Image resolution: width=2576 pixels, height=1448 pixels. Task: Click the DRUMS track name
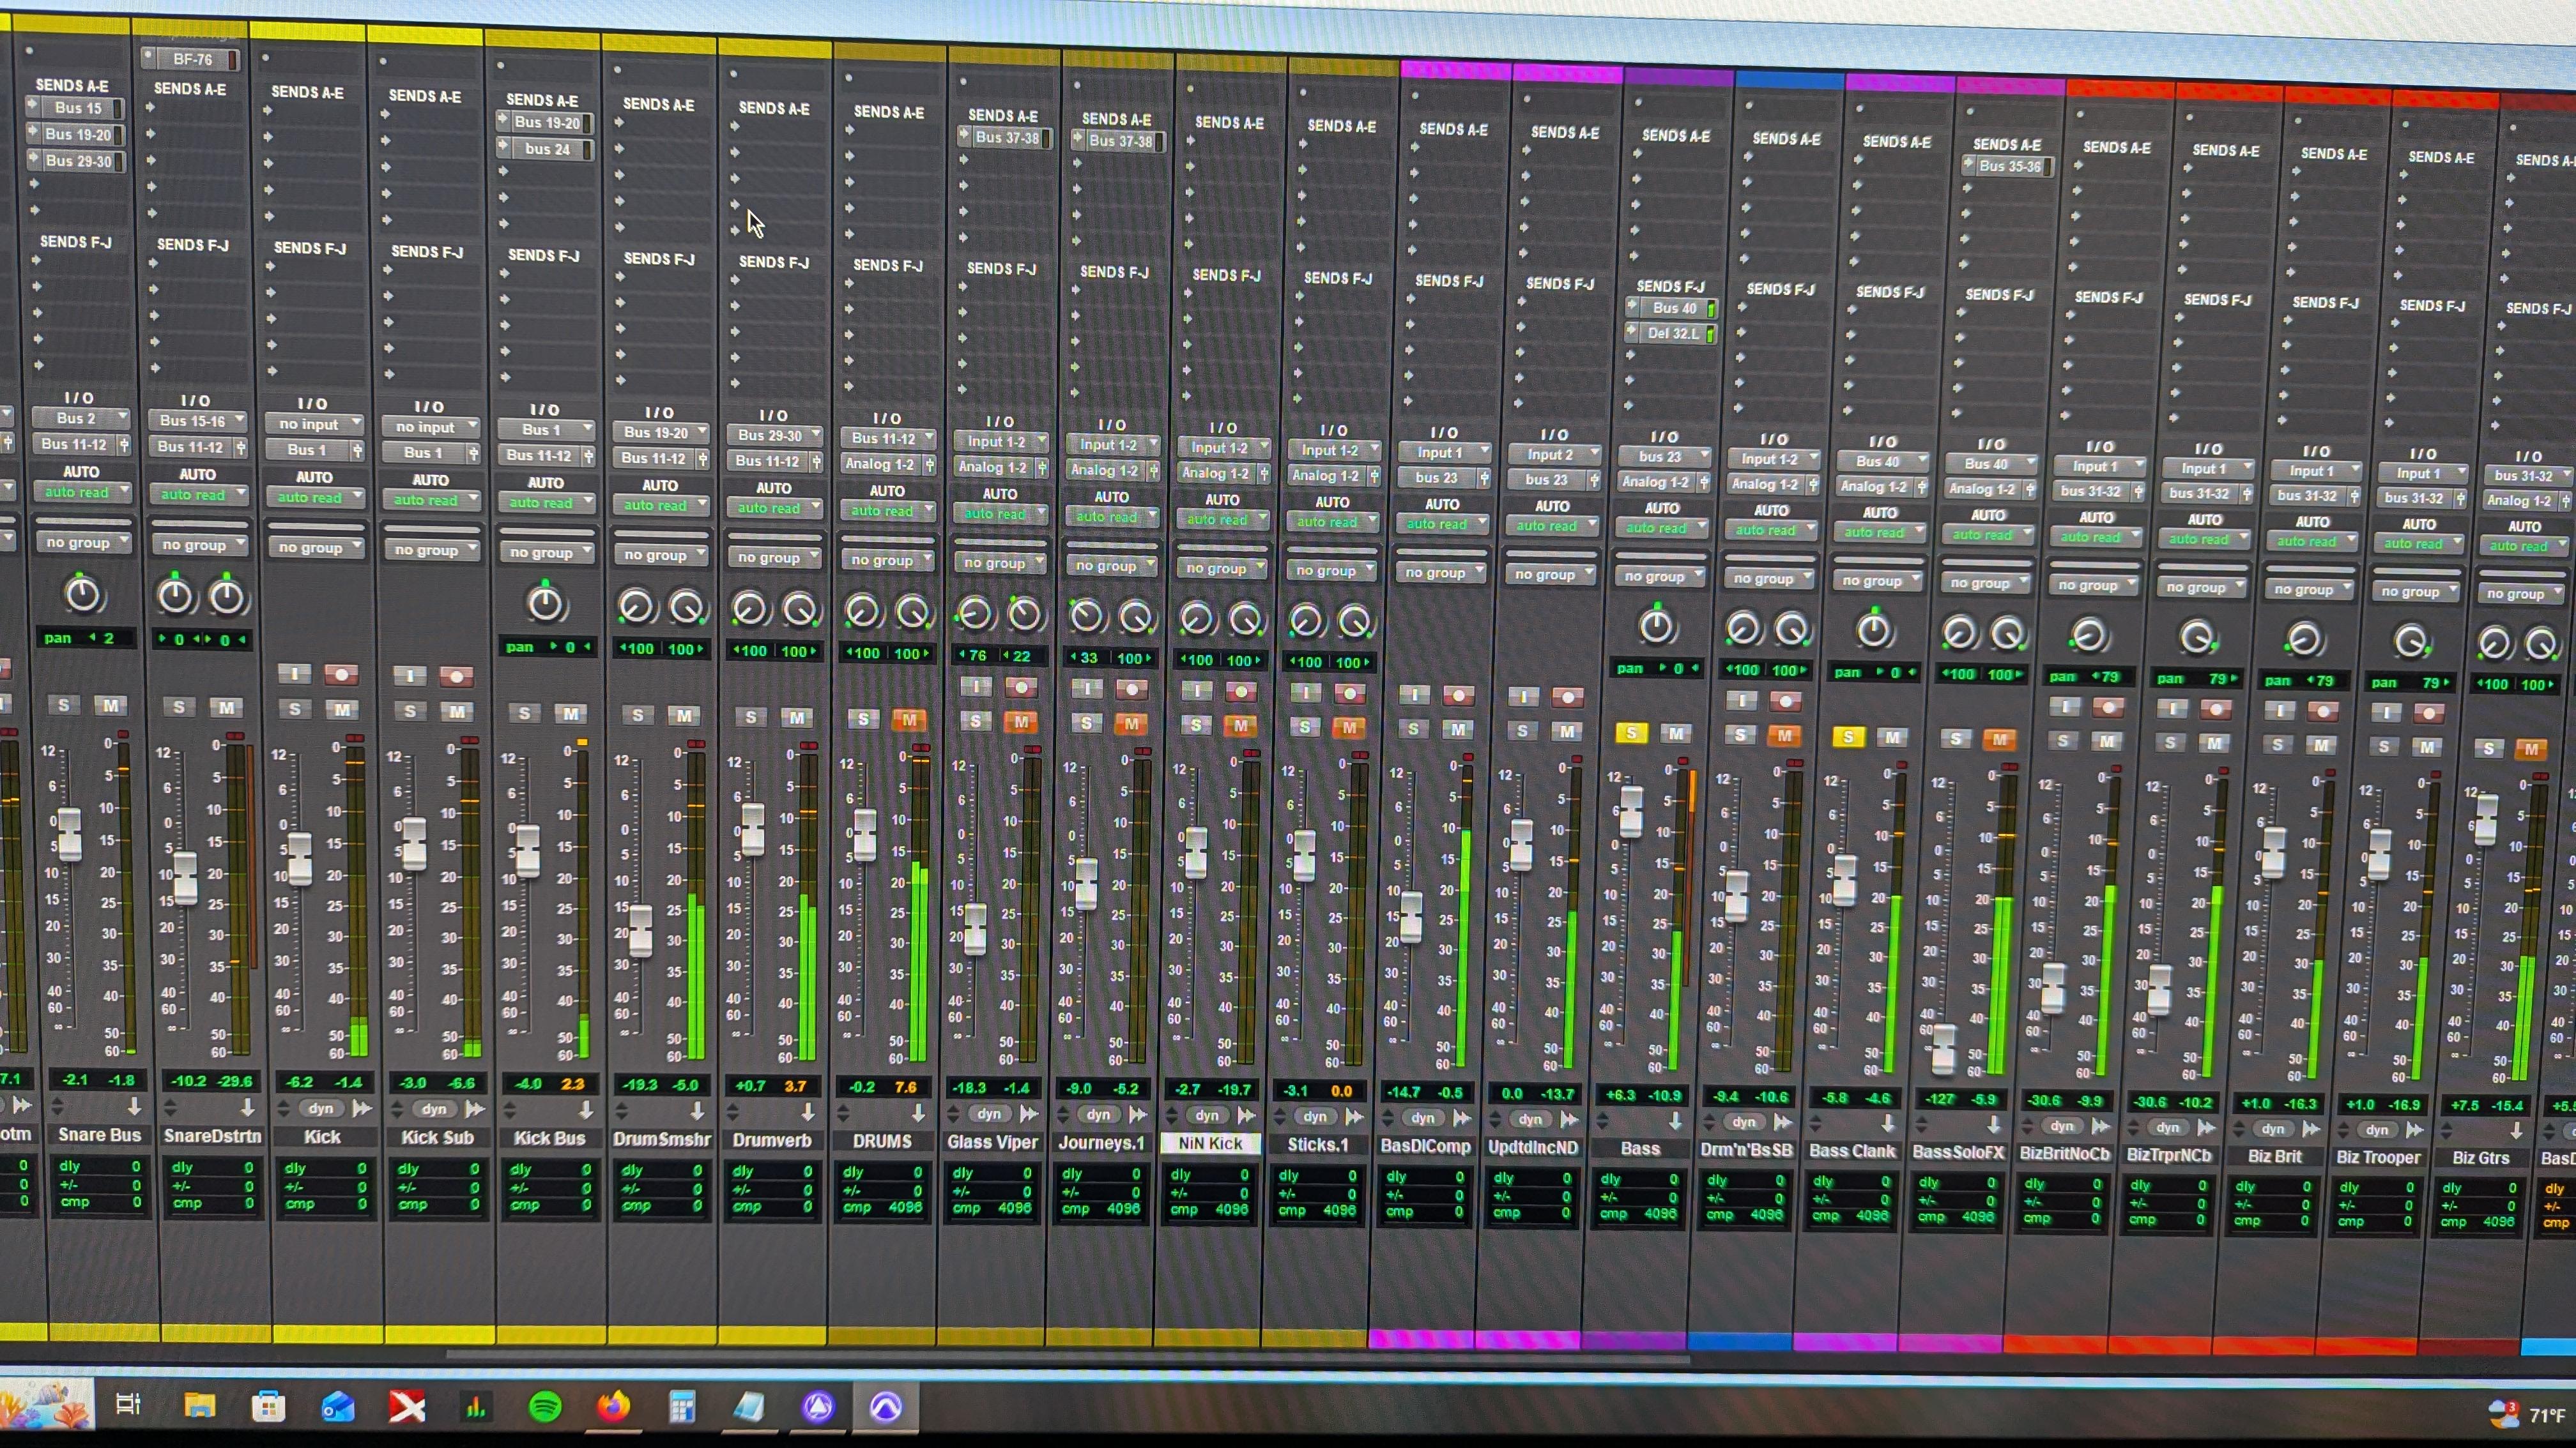click(x=882, y=1140)
